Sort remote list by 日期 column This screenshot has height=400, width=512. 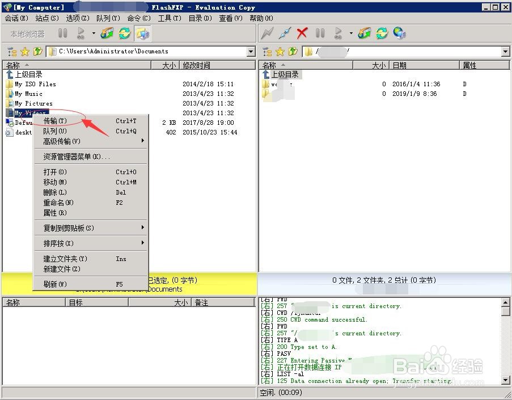[425, 65]
